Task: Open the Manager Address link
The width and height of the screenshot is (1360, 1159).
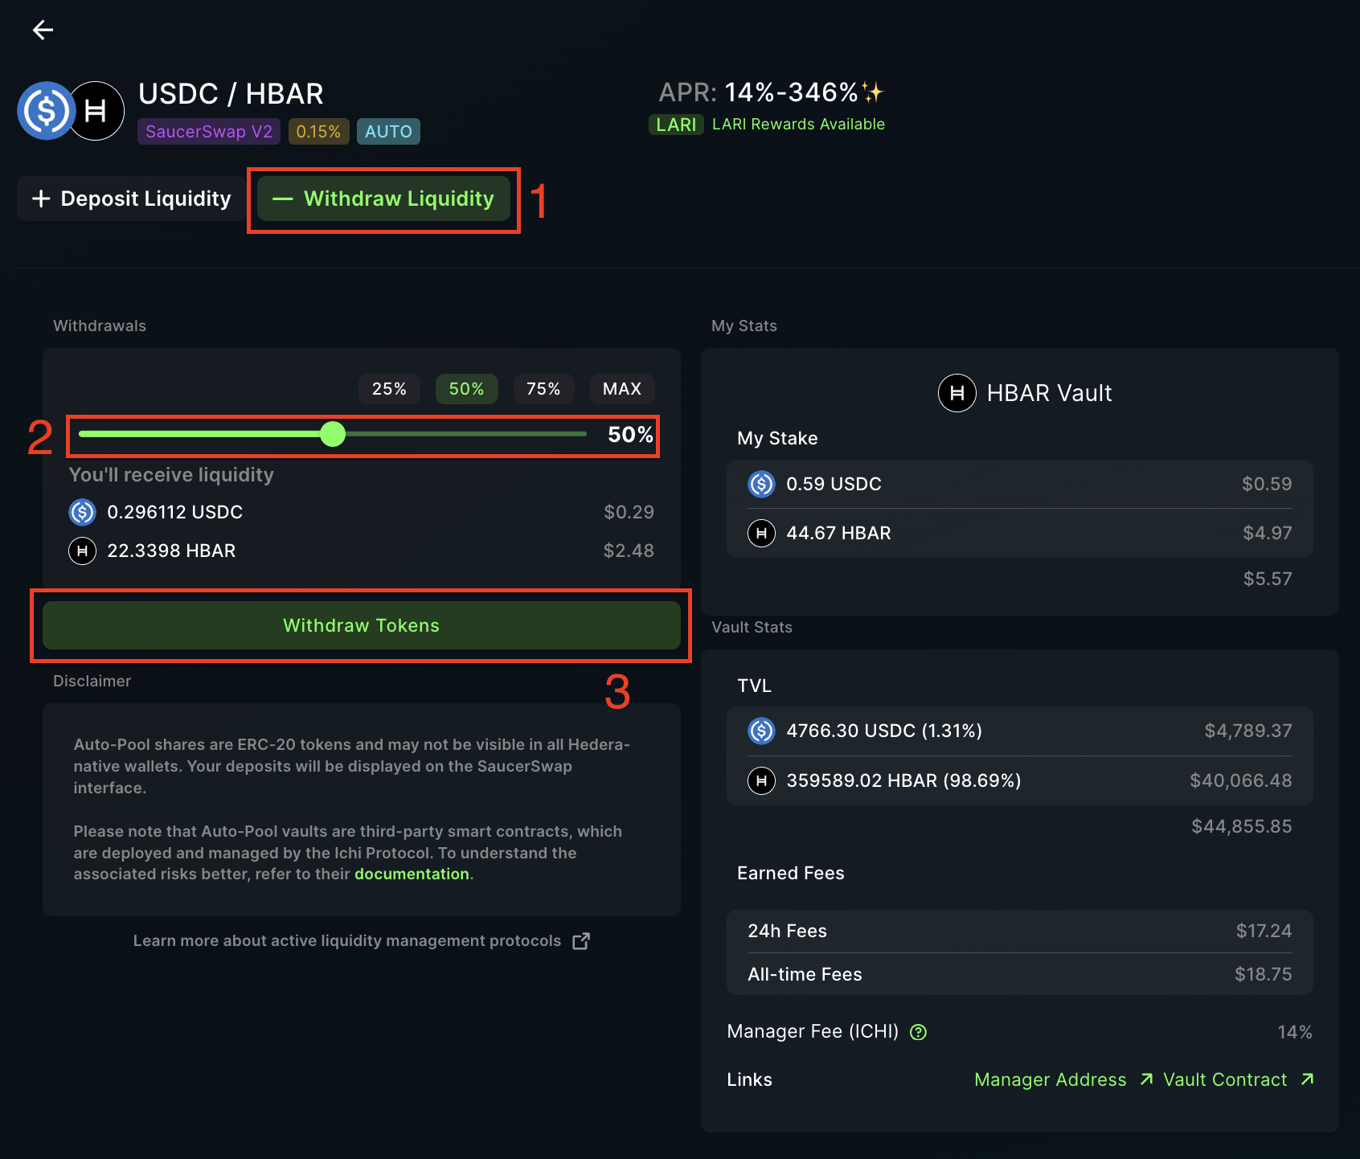Action: point(1051,1079)
